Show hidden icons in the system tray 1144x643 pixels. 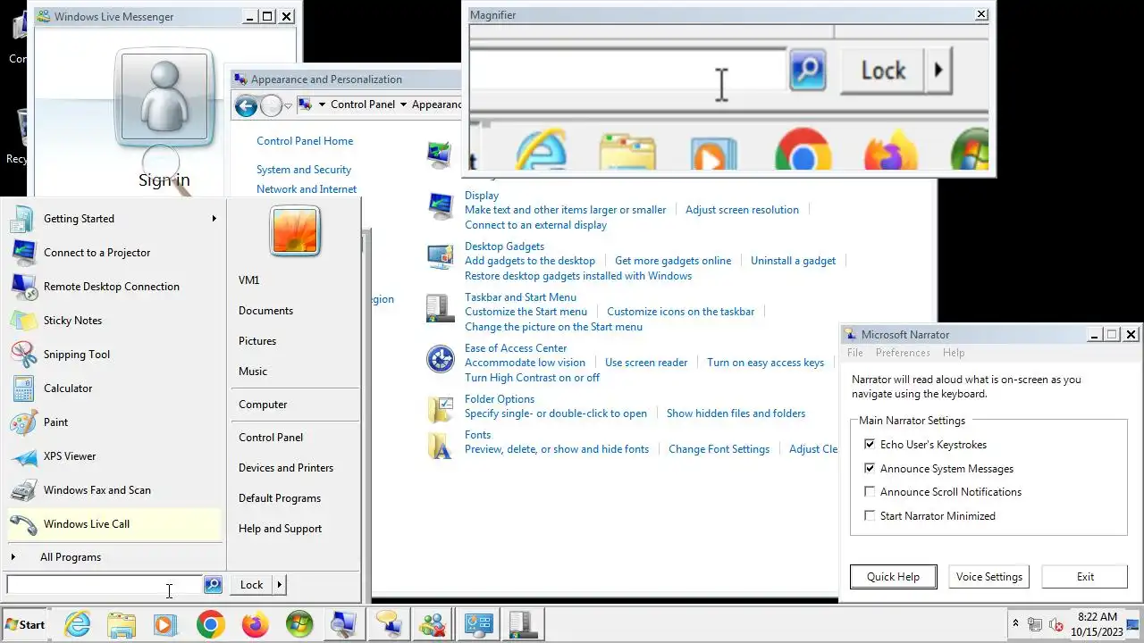pyautogui.click(x=1015, y=624)
